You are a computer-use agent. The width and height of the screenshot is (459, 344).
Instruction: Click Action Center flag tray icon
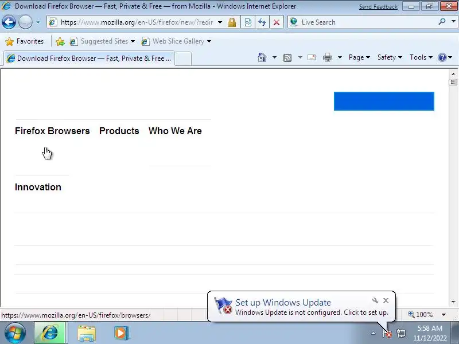click(x=387, y=333)
